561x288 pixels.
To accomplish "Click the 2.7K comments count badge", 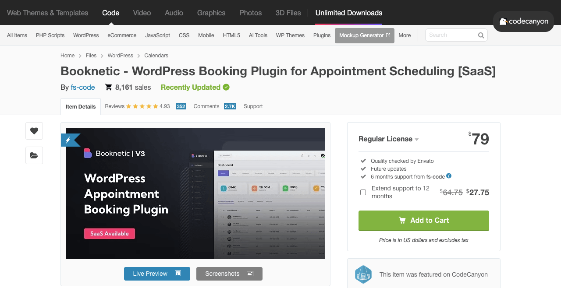I will (230, 106).
